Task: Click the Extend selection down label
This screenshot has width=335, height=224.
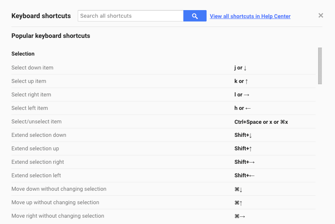Action: (39, 135)
